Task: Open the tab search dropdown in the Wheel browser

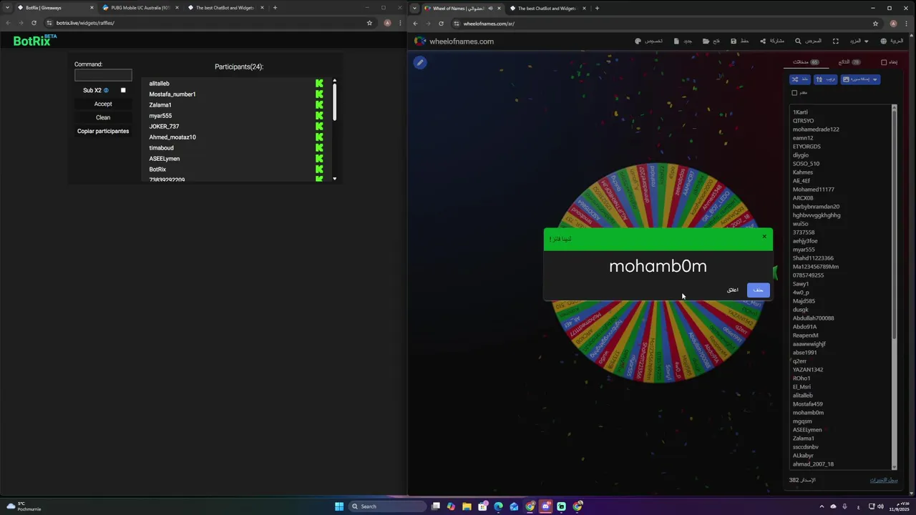Action: [x=414, y=9]
